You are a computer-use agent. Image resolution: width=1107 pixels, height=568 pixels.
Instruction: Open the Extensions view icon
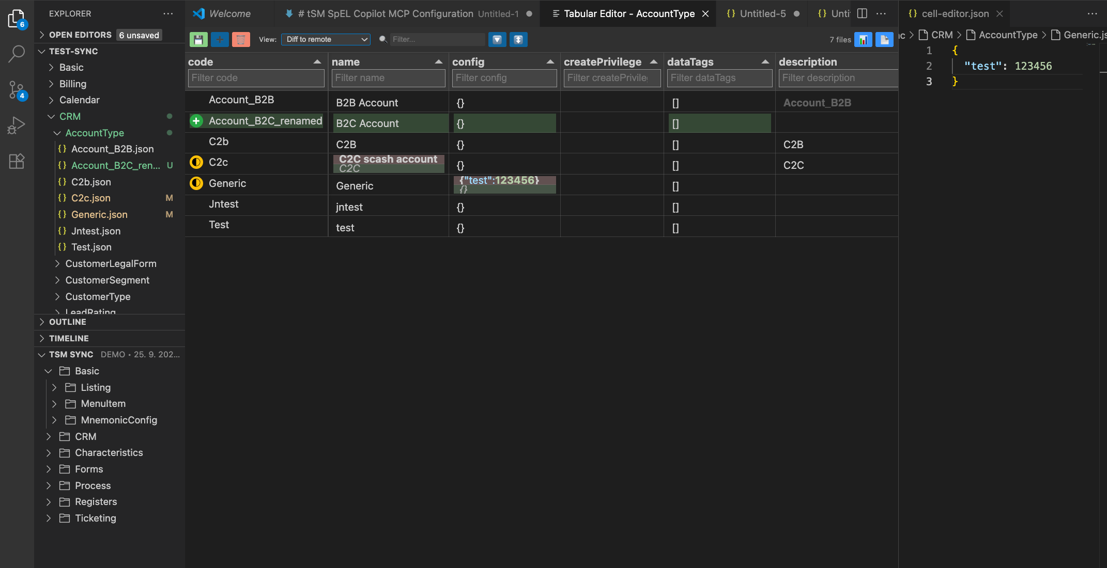pyautogui.click(x=17, y=162)
